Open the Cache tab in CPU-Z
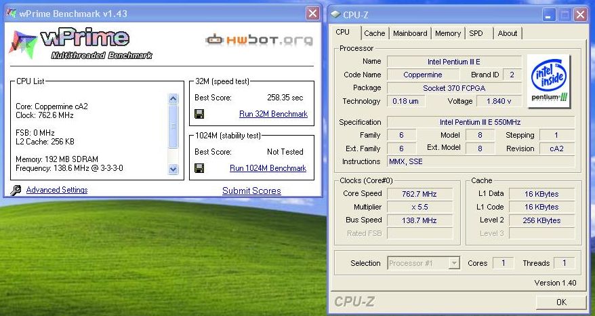The width and height of the screenshot is (595, 316). 375,33
